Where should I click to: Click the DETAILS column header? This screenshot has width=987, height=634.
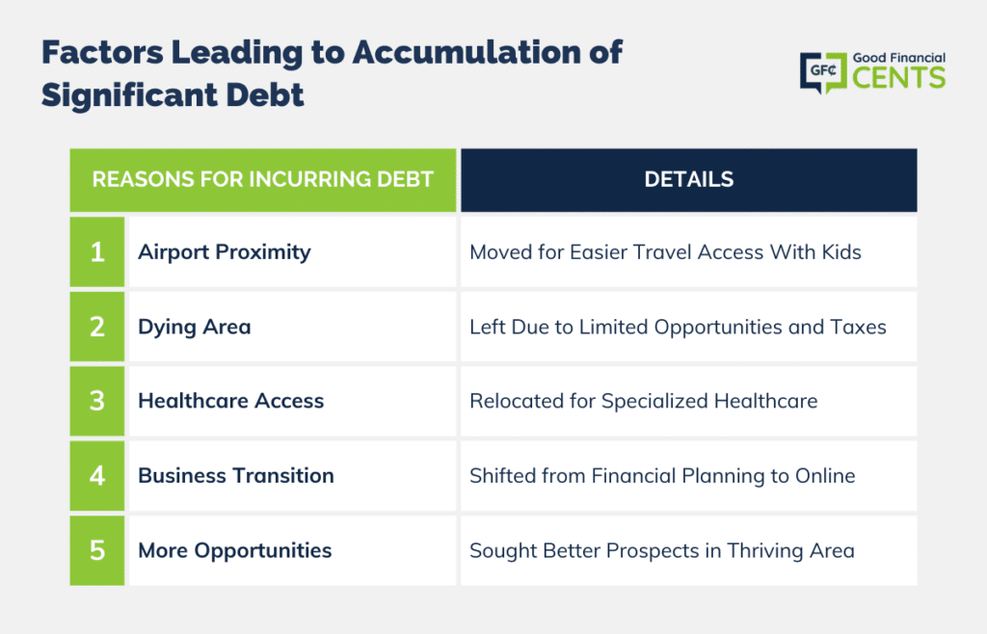(688, 180)
